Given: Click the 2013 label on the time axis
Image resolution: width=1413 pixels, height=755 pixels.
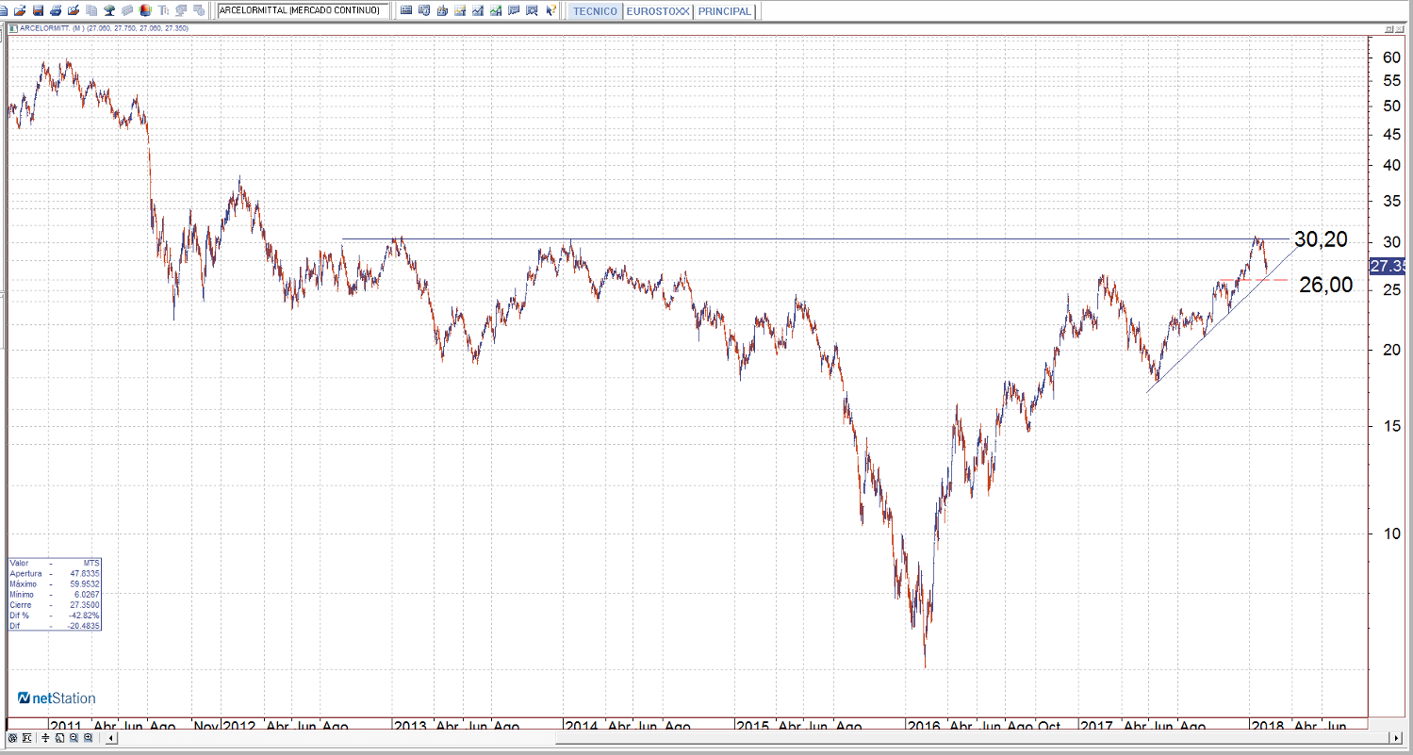Looking at the screenshot, I should click(x=410, y=726).
